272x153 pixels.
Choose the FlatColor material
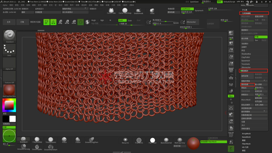[x=152, y=140]
